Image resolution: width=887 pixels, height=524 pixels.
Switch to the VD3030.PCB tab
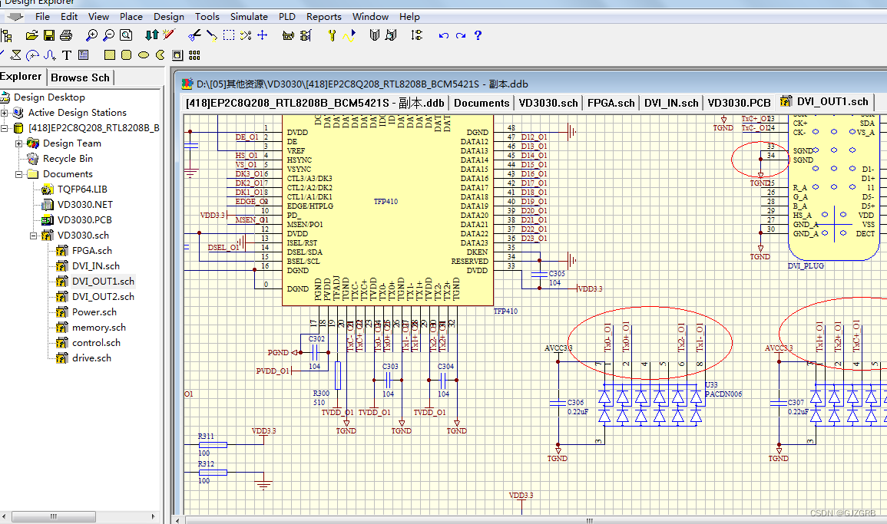739,101
